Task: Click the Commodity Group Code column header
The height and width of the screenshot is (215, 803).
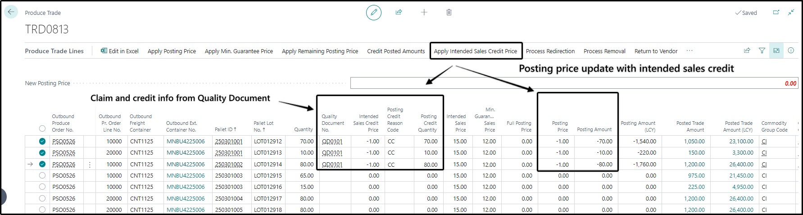Action: point(774,126)
